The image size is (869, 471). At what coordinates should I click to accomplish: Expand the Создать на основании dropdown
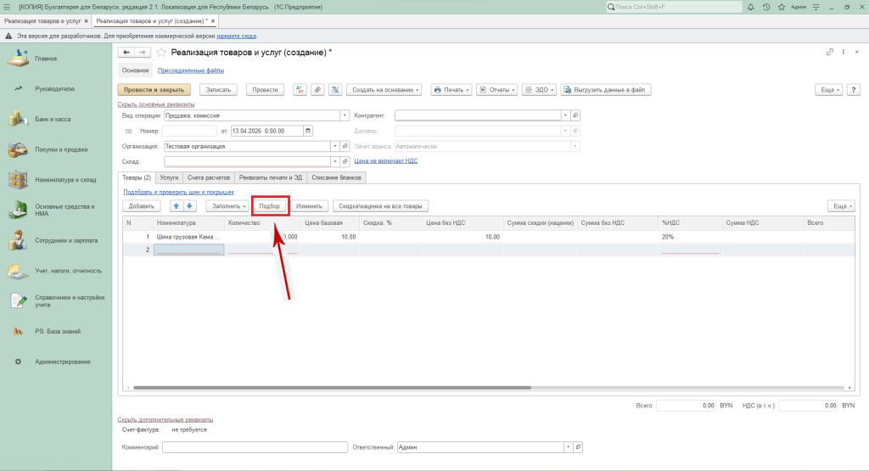[x=386, y=89]
